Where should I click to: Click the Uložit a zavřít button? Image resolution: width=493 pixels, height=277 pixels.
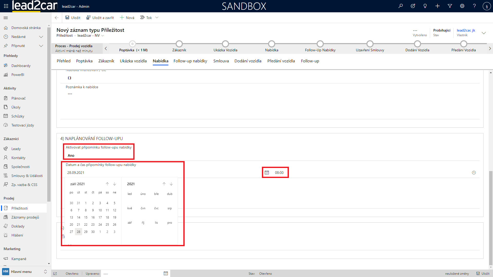100,18
